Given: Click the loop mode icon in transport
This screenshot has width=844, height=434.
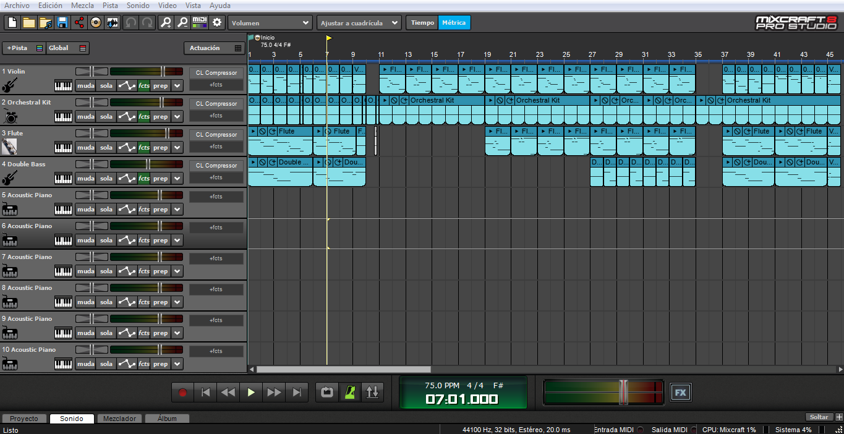Looking at the screenshot, I should coord(327,392).
